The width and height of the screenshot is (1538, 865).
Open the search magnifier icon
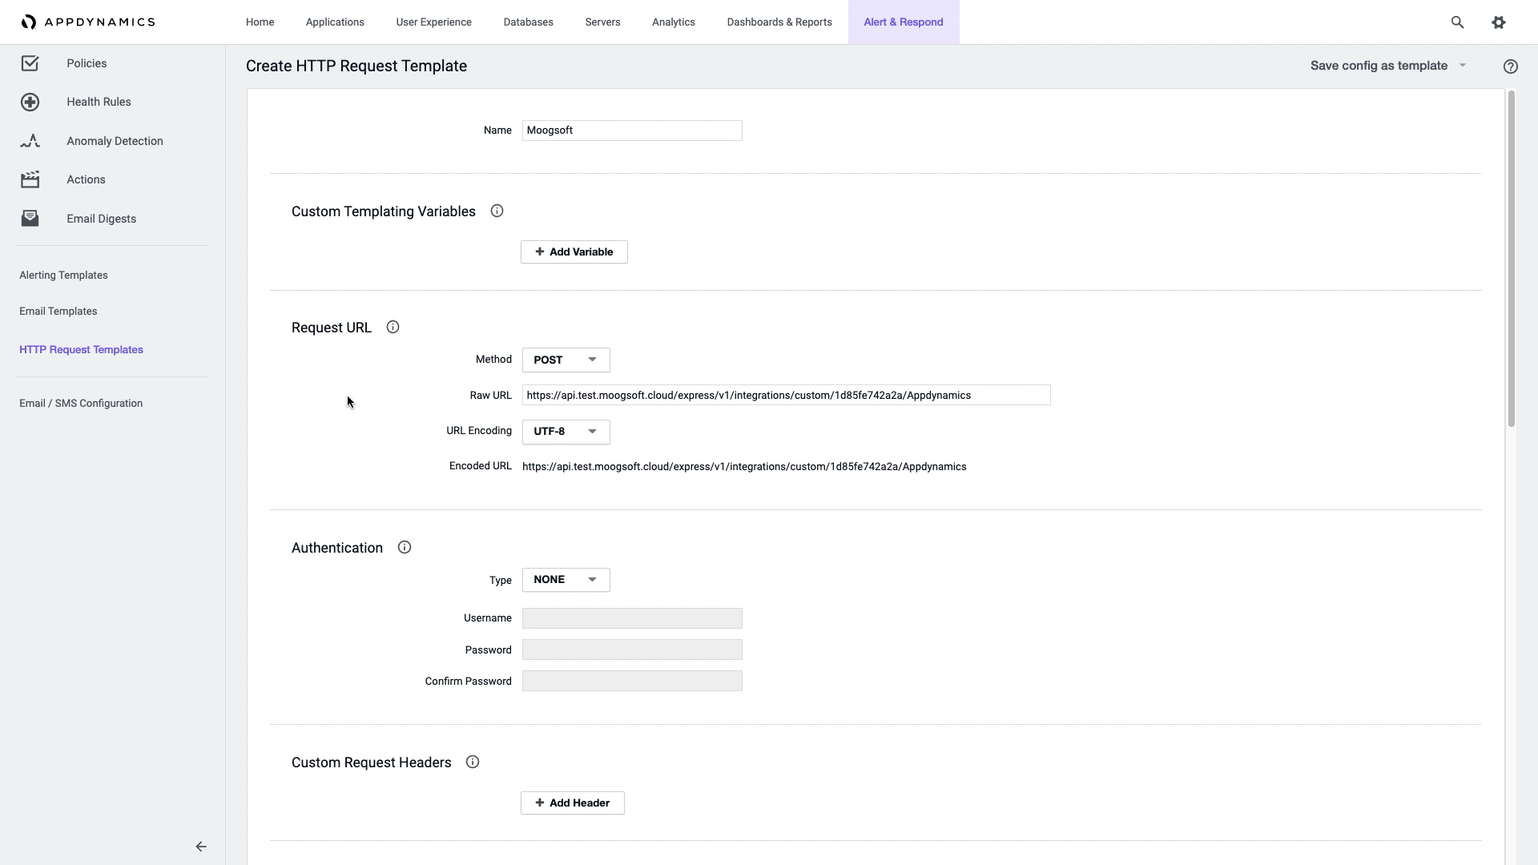click(x=1457, y=22)
